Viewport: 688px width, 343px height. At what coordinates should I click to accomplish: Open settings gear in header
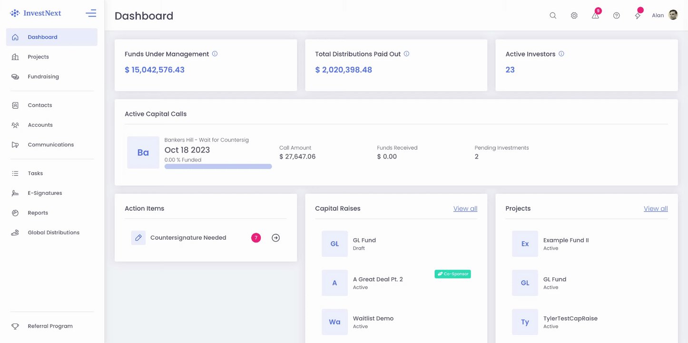coord(574,16)
